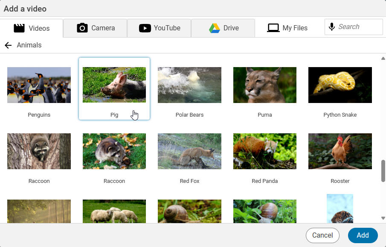The image size is (386, 247).
Task: Click the YouTube play logo icon
Action: point(145,28)
